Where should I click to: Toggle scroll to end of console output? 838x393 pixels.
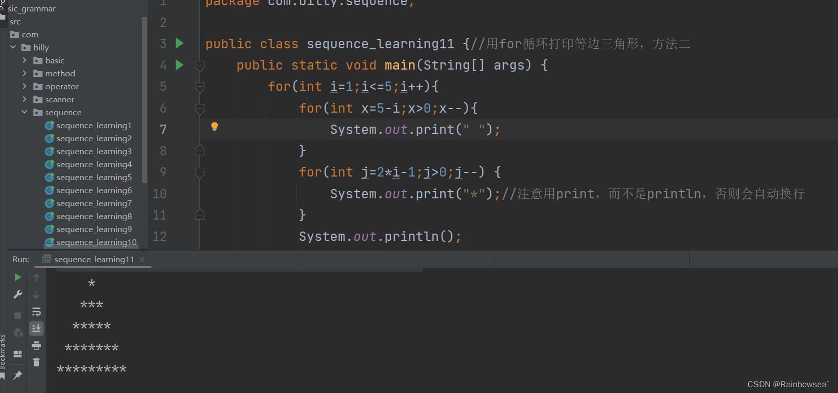pyautogui.click(x=36, y=328)
